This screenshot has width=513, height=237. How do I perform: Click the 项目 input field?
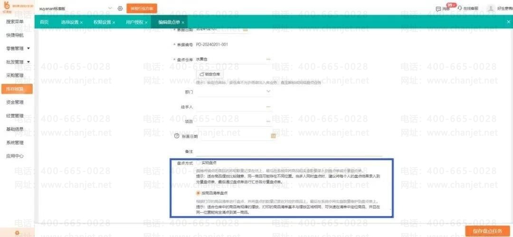(234, 121)
